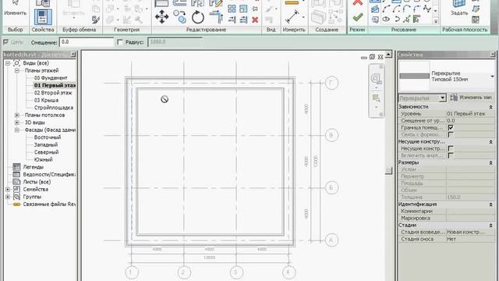This screenshot has width=499, height=281.
Task: Select the Pick Lines draw tool
Action: (x=406, y=20)
